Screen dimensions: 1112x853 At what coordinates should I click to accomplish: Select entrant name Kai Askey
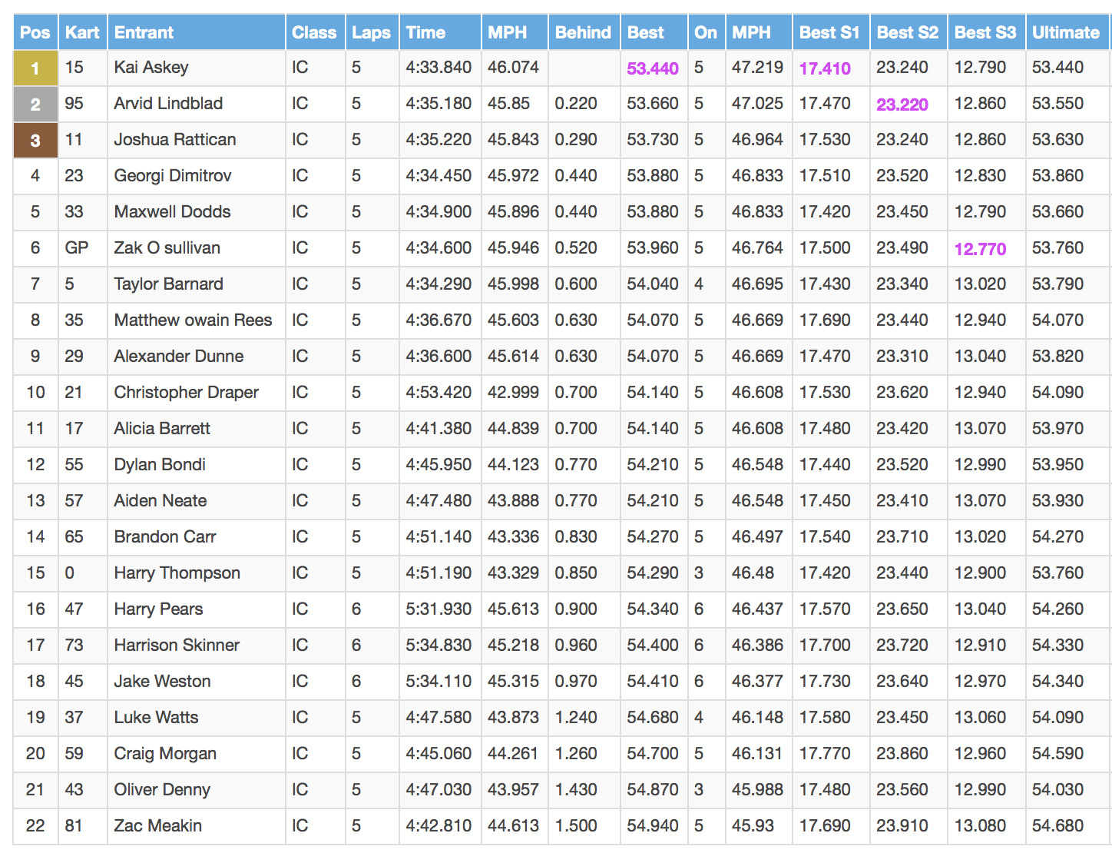pos(151,68)
